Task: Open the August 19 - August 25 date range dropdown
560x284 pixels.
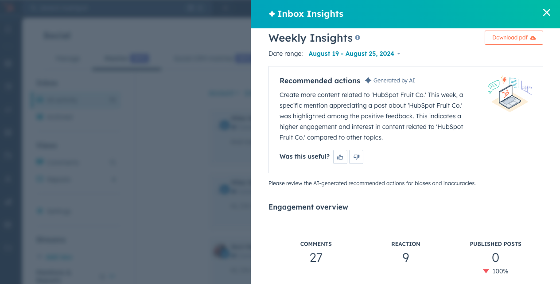Action: coord(354,54)
